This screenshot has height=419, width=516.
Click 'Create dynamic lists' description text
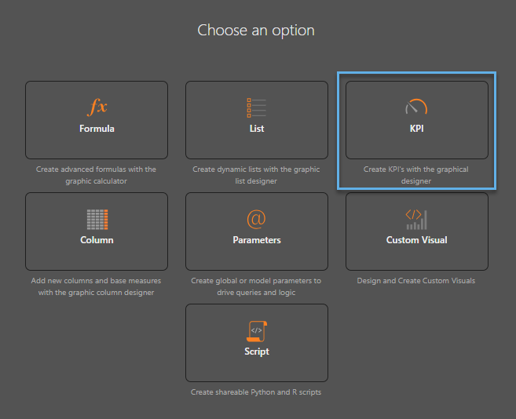point(256,175)
